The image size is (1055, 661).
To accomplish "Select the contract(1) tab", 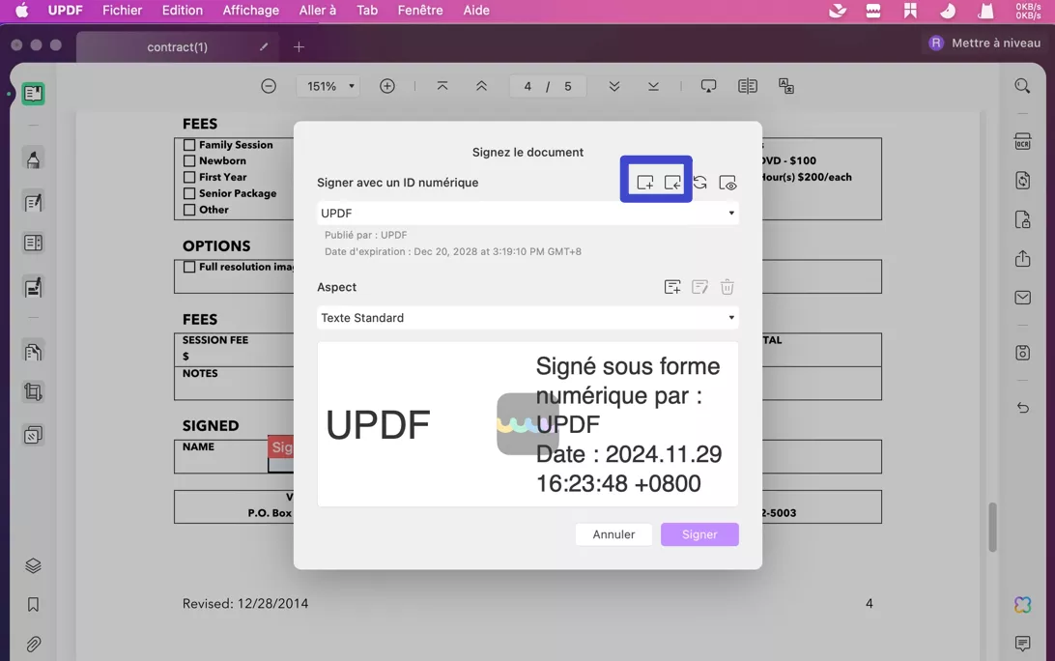I will [x=178, y=46].
